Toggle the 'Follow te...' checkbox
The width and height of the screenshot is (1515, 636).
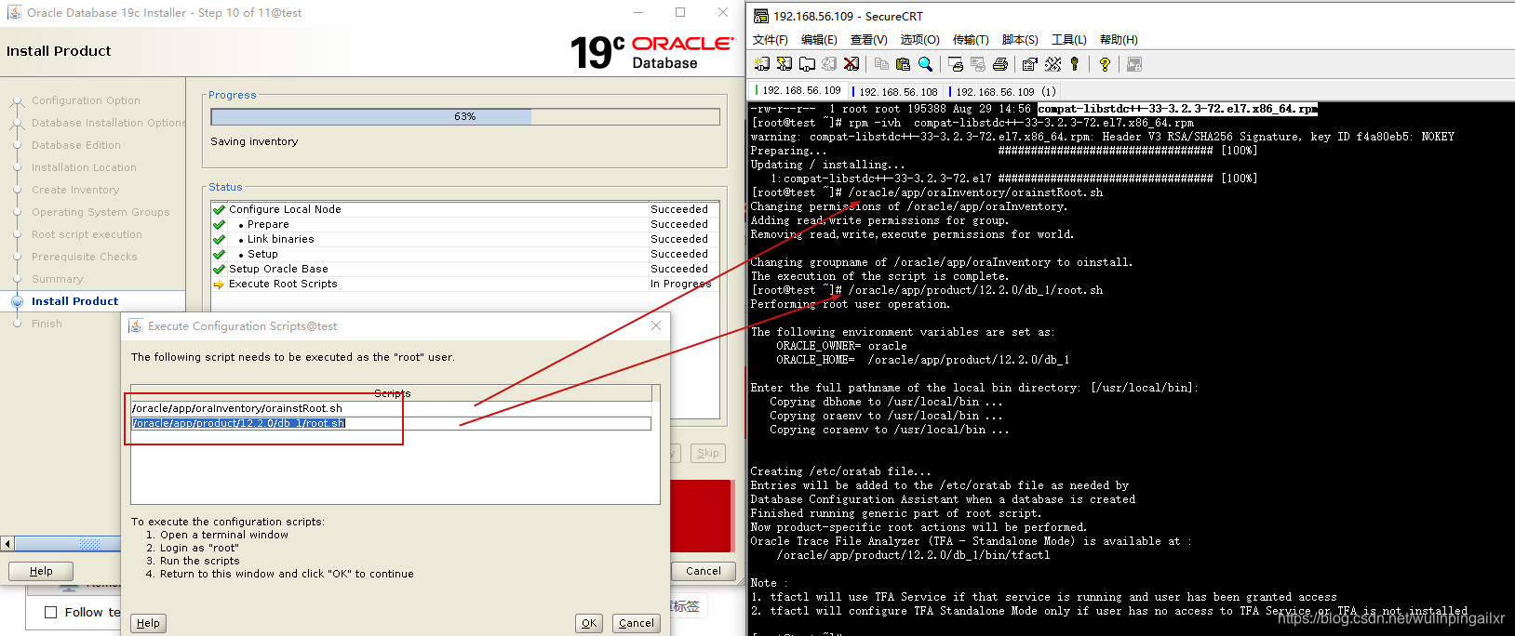click(x=51, y=612)
